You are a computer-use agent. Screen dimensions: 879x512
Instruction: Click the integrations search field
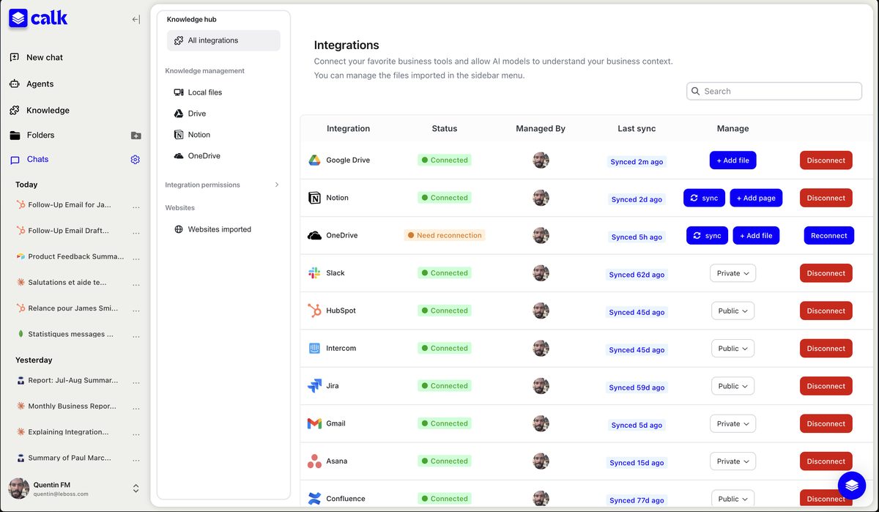[774, 91]
